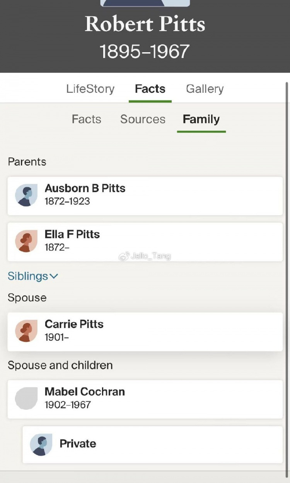The width and height of the screenshot is (290, 483).
Task: Open Ausborn B Pitts profile
Action: (x=145, y=196)
